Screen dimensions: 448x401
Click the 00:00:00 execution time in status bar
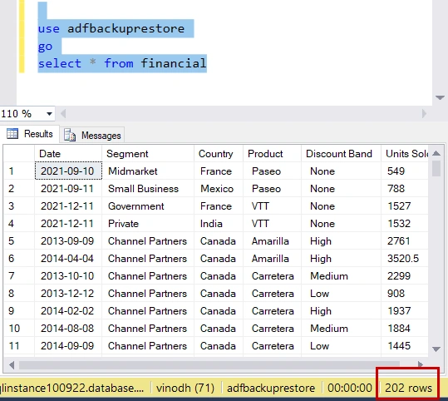point(350,388)
